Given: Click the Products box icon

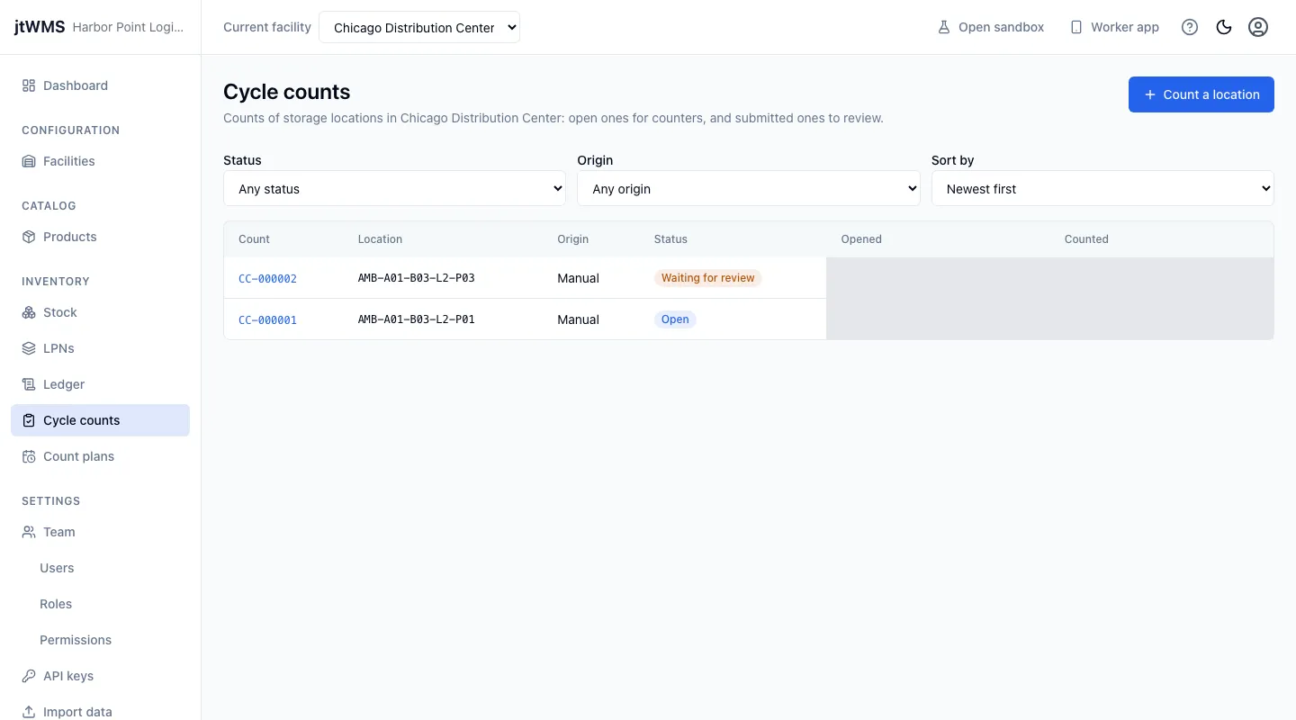Looking at the screenshot, I should pyautogui.click(x=29, y=237).
